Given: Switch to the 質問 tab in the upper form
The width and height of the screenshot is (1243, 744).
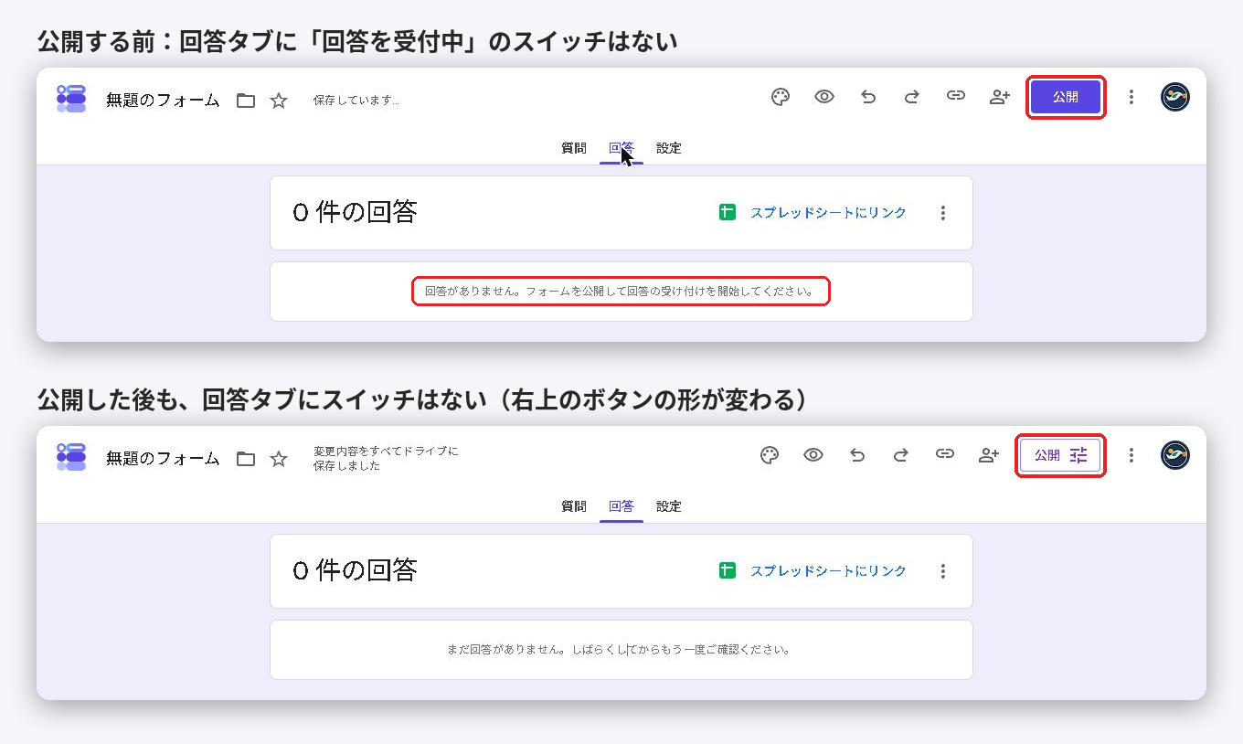Looking at the screenshot, I should [x=574, y=148].
